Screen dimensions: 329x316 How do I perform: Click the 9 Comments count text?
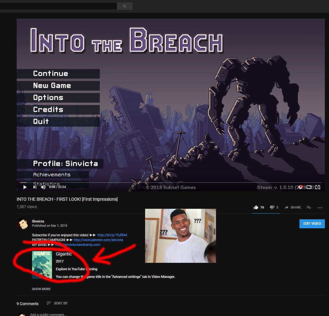pos(28,304)
